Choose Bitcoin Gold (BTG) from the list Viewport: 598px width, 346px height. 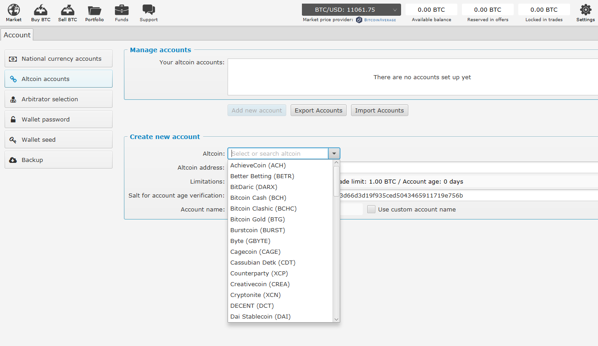coord(280,220)
